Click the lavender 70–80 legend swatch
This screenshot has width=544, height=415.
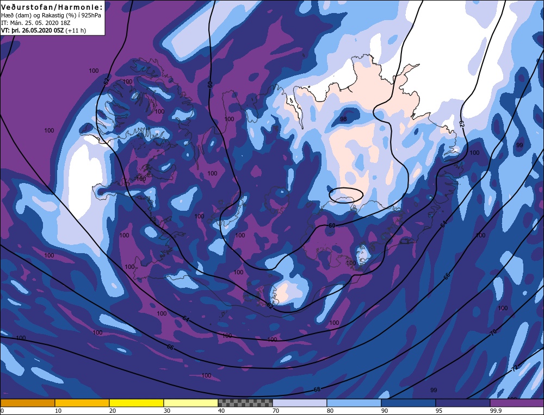[x=299, y=403]
